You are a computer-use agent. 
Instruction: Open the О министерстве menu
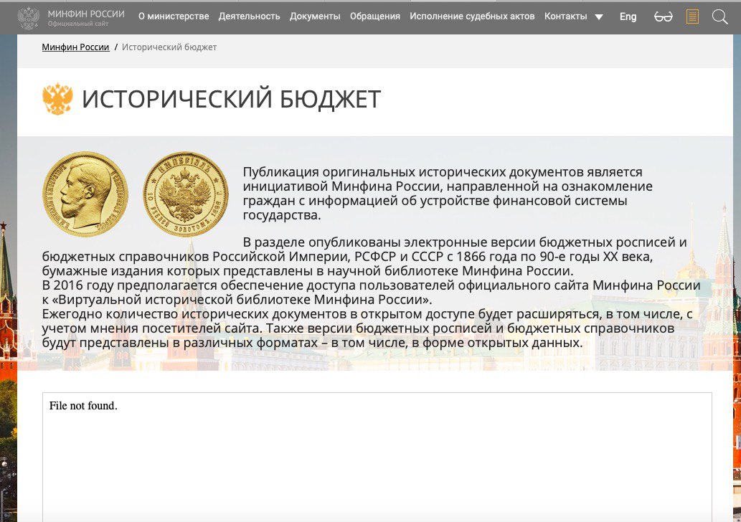[x=174, y=16]
